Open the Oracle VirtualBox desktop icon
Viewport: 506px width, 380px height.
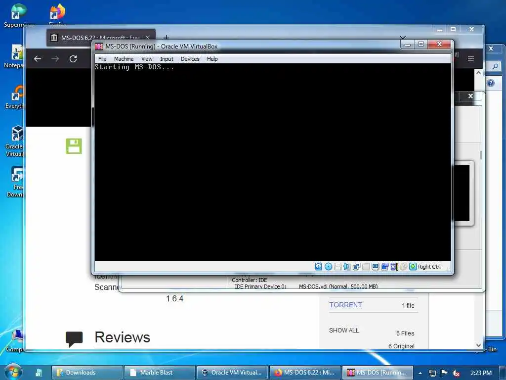[x=15, y=141]
